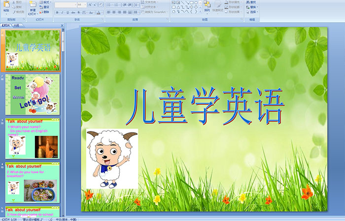Toggle strikethrough formatting

click(x=73, y=12)
